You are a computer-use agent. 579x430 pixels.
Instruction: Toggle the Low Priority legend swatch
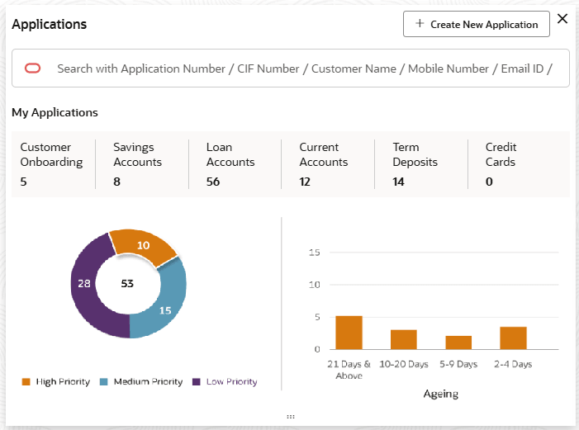197,382
